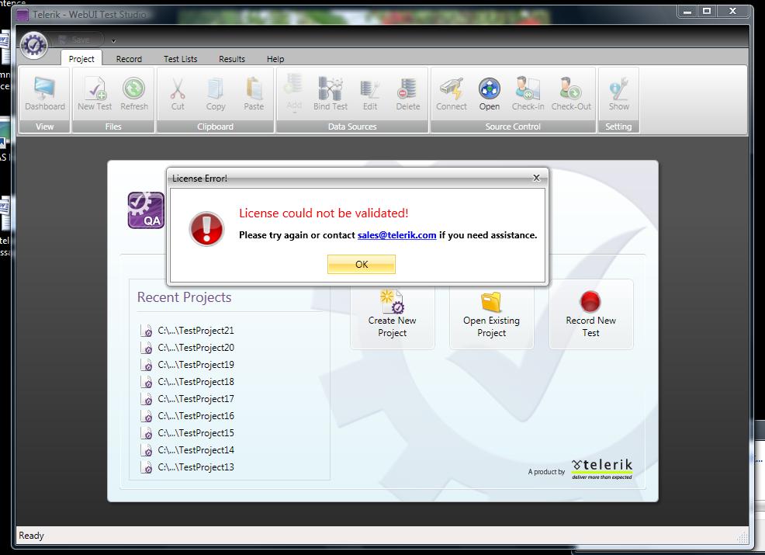Switch to the Project ribbon tab
765x555 pixels.
click(x=81, y=58)
